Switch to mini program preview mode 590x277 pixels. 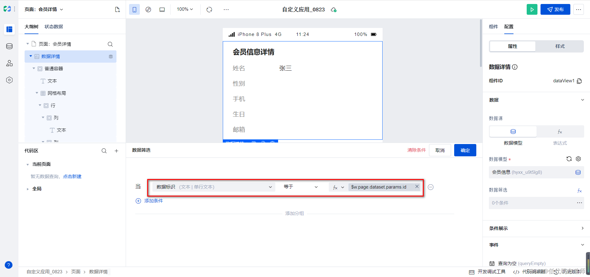tap(148, 10)
